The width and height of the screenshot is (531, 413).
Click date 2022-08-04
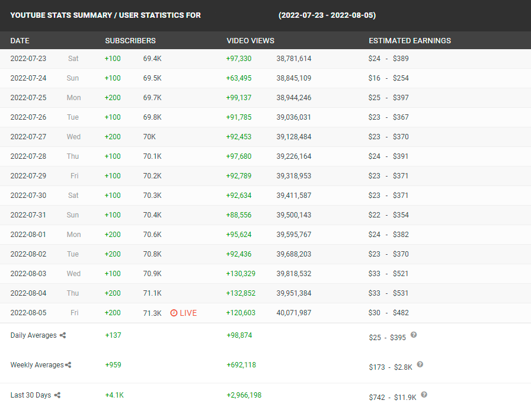click(x=28, y=293)
